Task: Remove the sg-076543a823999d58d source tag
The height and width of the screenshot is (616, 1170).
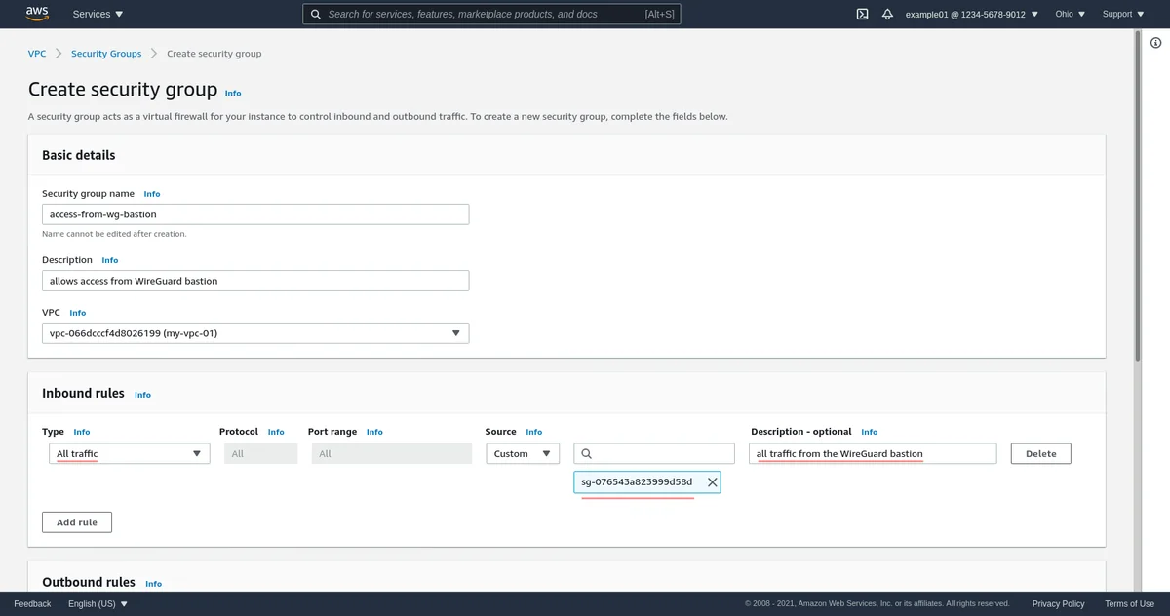Action: click(x=712, y=482)
